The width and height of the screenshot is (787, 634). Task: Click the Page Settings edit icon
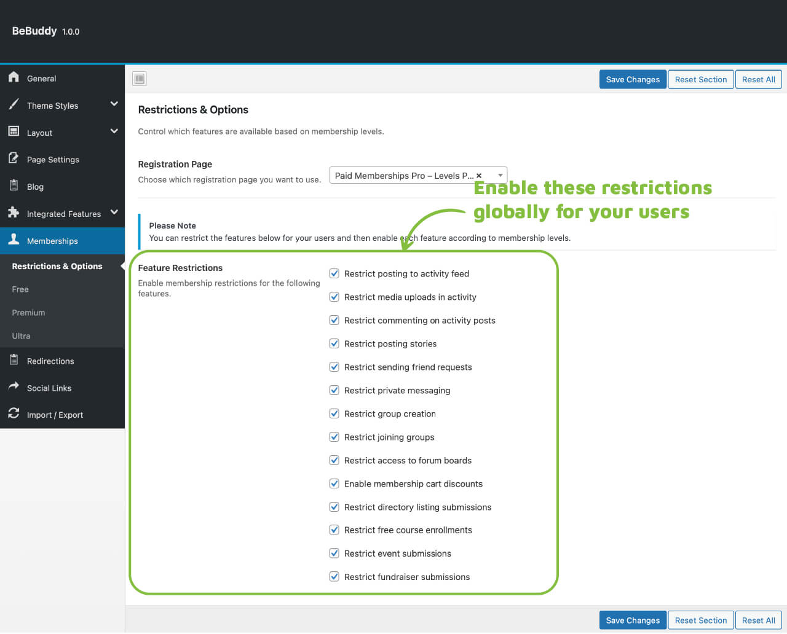click(14, 158)
